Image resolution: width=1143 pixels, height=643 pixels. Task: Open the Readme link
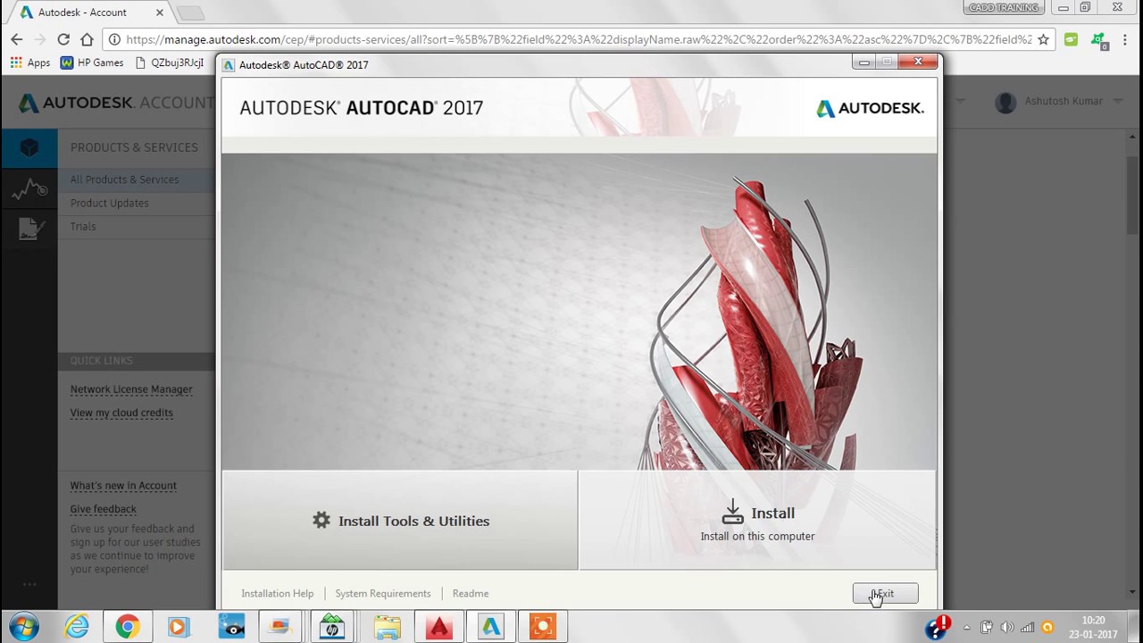(471, 593)
